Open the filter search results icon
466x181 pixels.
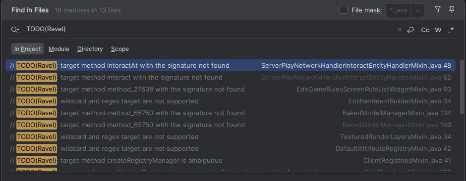[x=437, y=10]
